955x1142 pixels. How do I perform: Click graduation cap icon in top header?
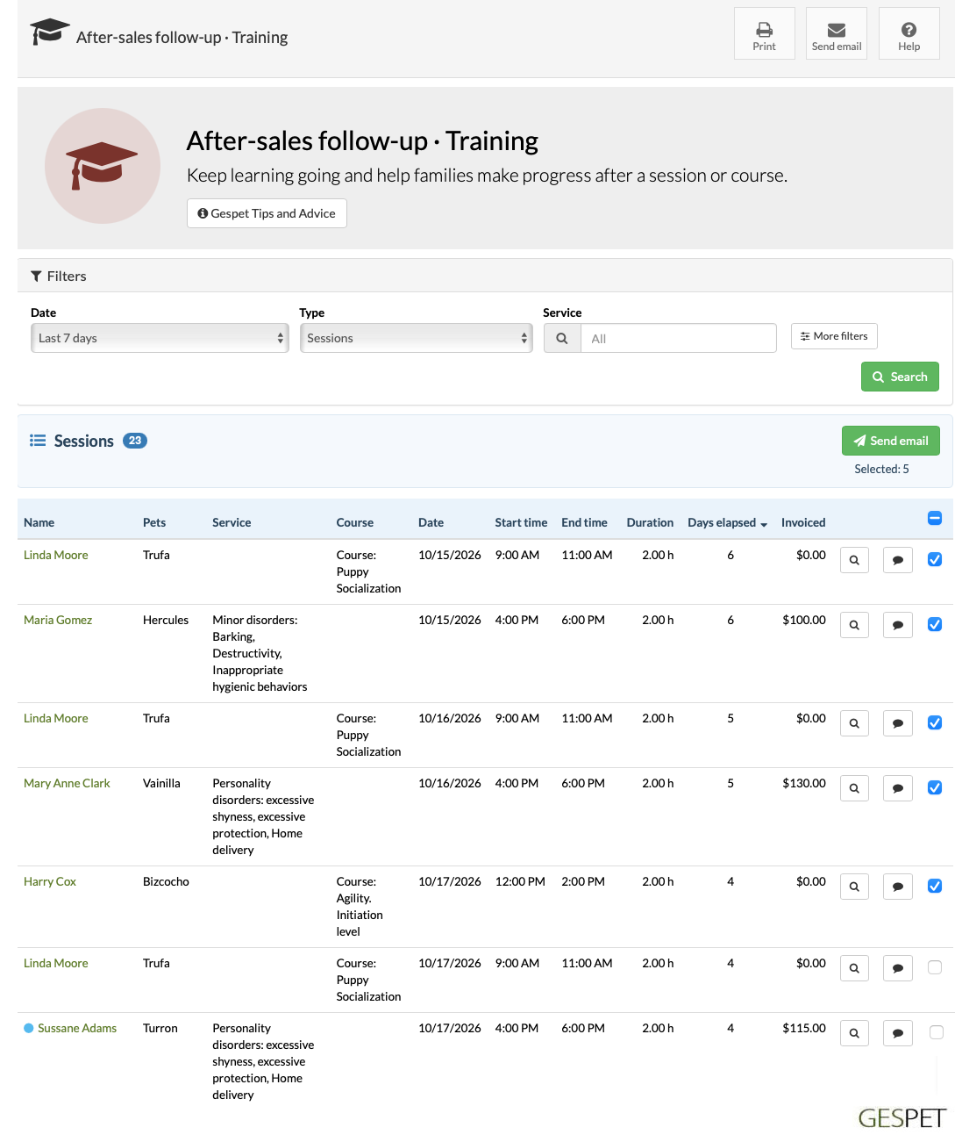tap(49, 32)
